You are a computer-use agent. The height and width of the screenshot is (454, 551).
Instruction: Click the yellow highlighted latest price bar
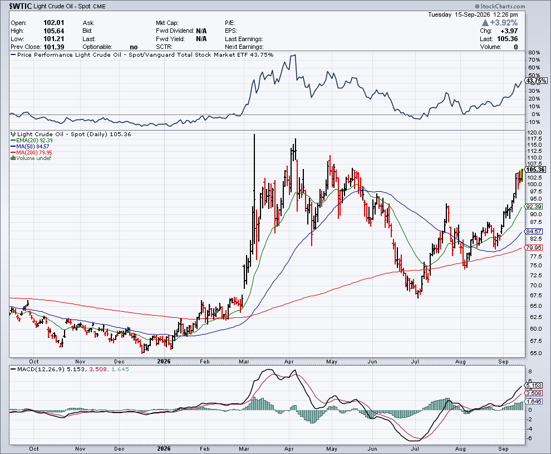(x=522, y=176)
